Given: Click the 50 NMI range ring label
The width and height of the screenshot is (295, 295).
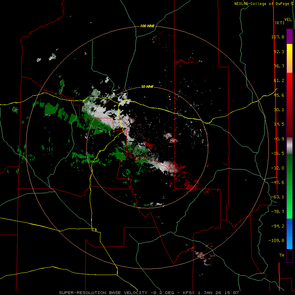Looking at the screenshot, I should tap(147, 87).
